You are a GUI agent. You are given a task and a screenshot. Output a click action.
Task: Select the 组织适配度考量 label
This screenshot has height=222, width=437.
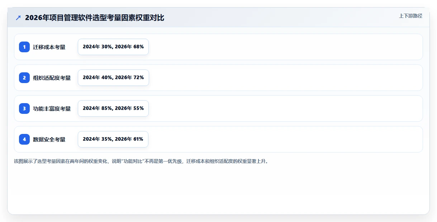[52, 78]
